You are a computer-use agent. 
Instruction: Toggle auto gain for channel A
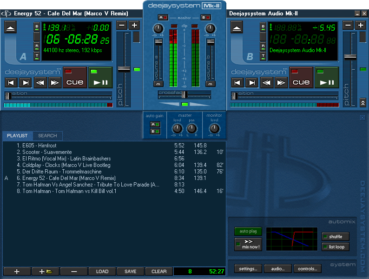[x=155, y=124]
